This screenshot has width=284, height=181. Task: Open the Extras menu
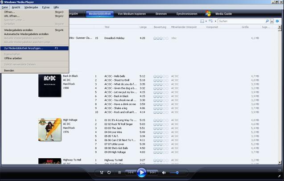coord(46,7)
